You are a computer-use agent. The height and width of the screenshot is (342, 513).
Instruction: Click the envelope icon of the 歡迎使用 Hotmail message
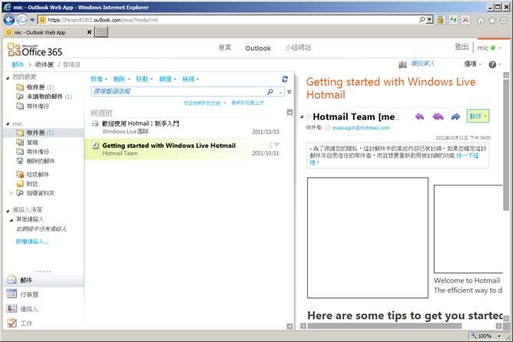click(95, 123)
